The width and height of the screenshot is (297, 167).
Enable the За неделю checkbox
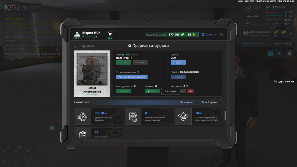[x=197, y=102]
